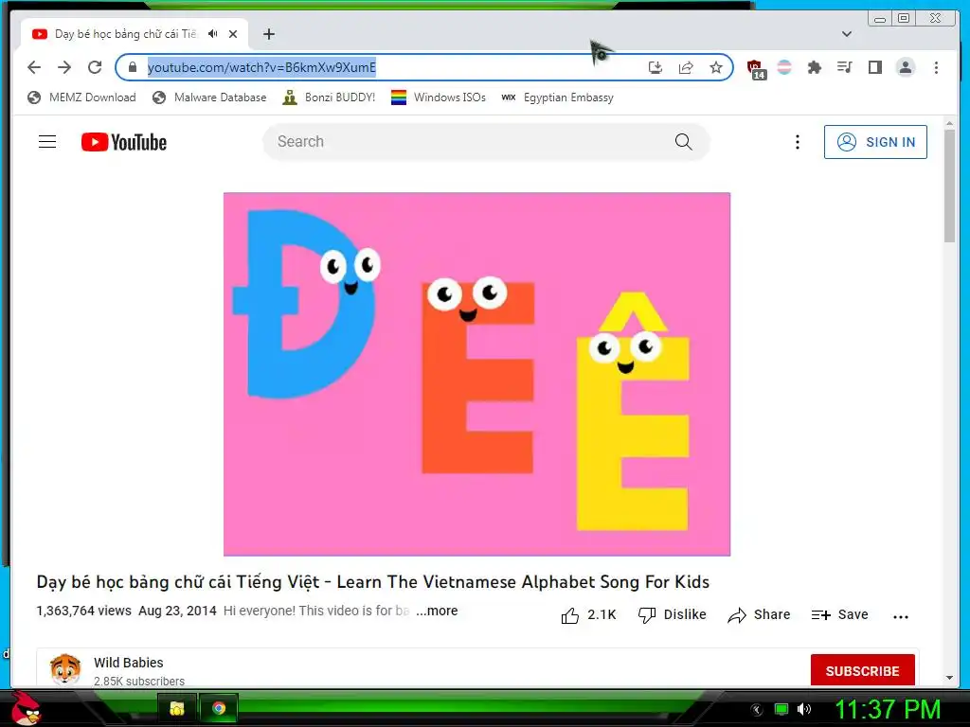Open the Chrome profile avatar
970x727 pixels.
pyautogui.click(x=905, y=67)
